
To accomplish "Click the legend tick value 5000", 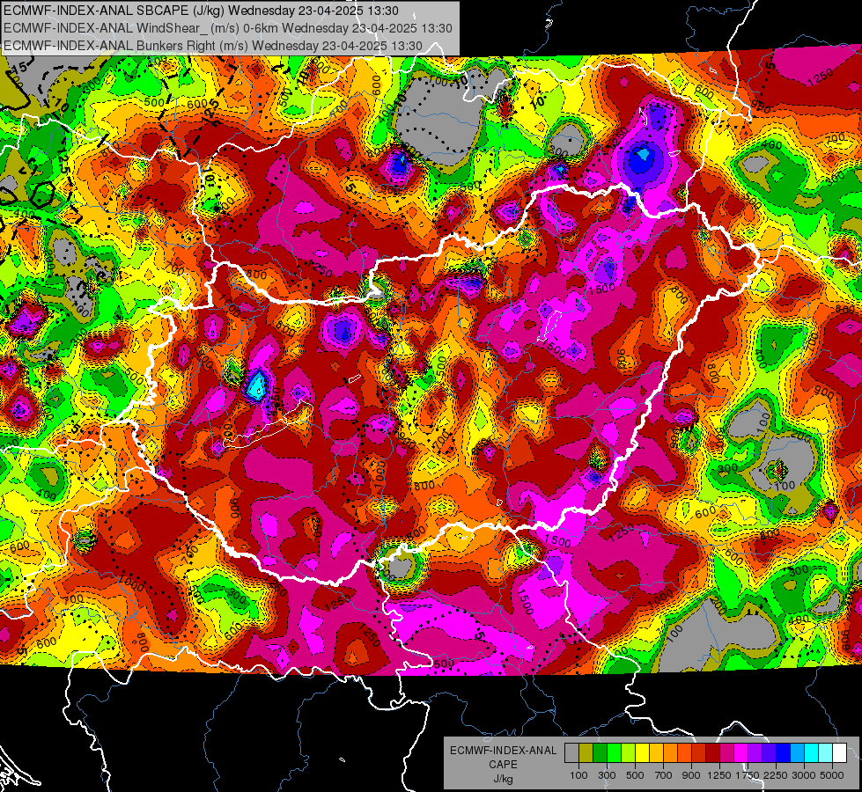I will pyautogui.click(x=832, y=775).
